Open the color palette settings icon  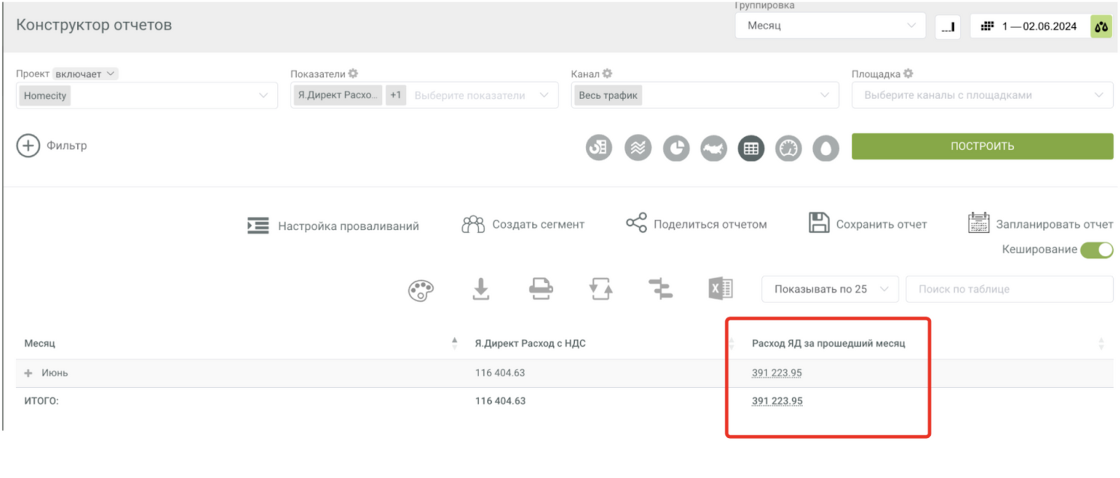coord(421,290)
